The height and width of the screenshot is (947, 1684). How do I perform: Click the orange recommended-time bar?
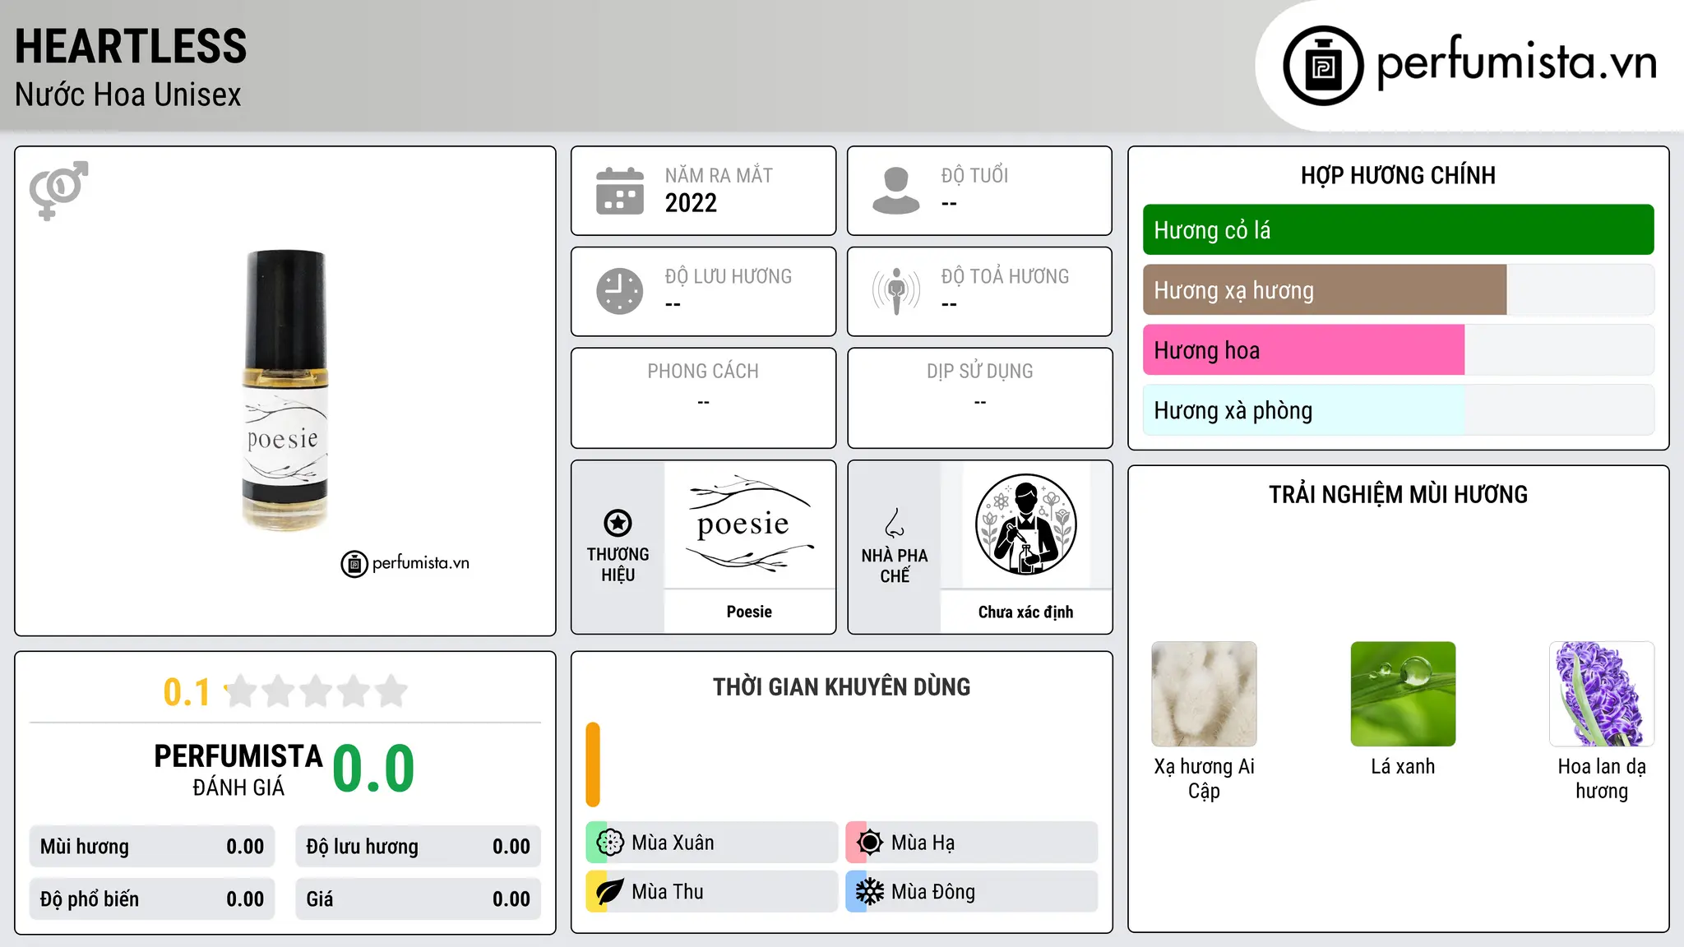tap(593, 765)
